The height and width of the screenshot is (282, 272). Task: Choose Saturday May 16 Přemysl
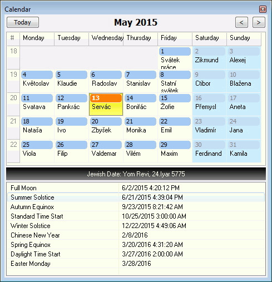pos(209,105)
